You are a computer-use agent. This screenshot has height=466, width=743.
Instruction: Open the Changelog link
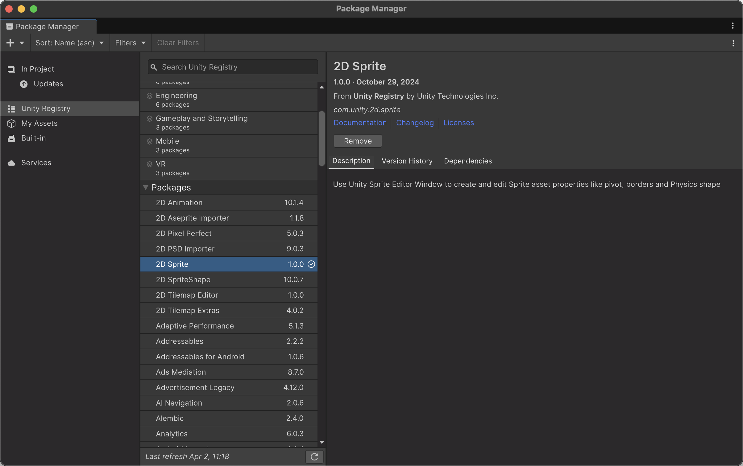pos(415,123)
